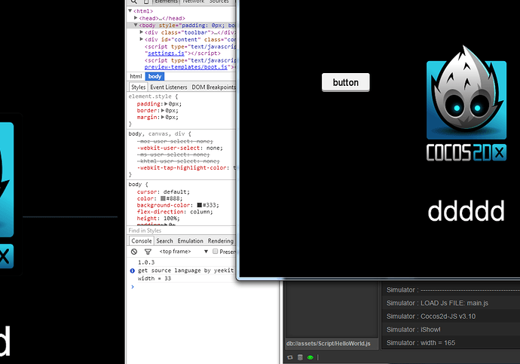This screenshot has height=364, width=520.
Task: Click the 'body, canvas, div' selector
Action: pyautogui.click(x=157, y=133)
